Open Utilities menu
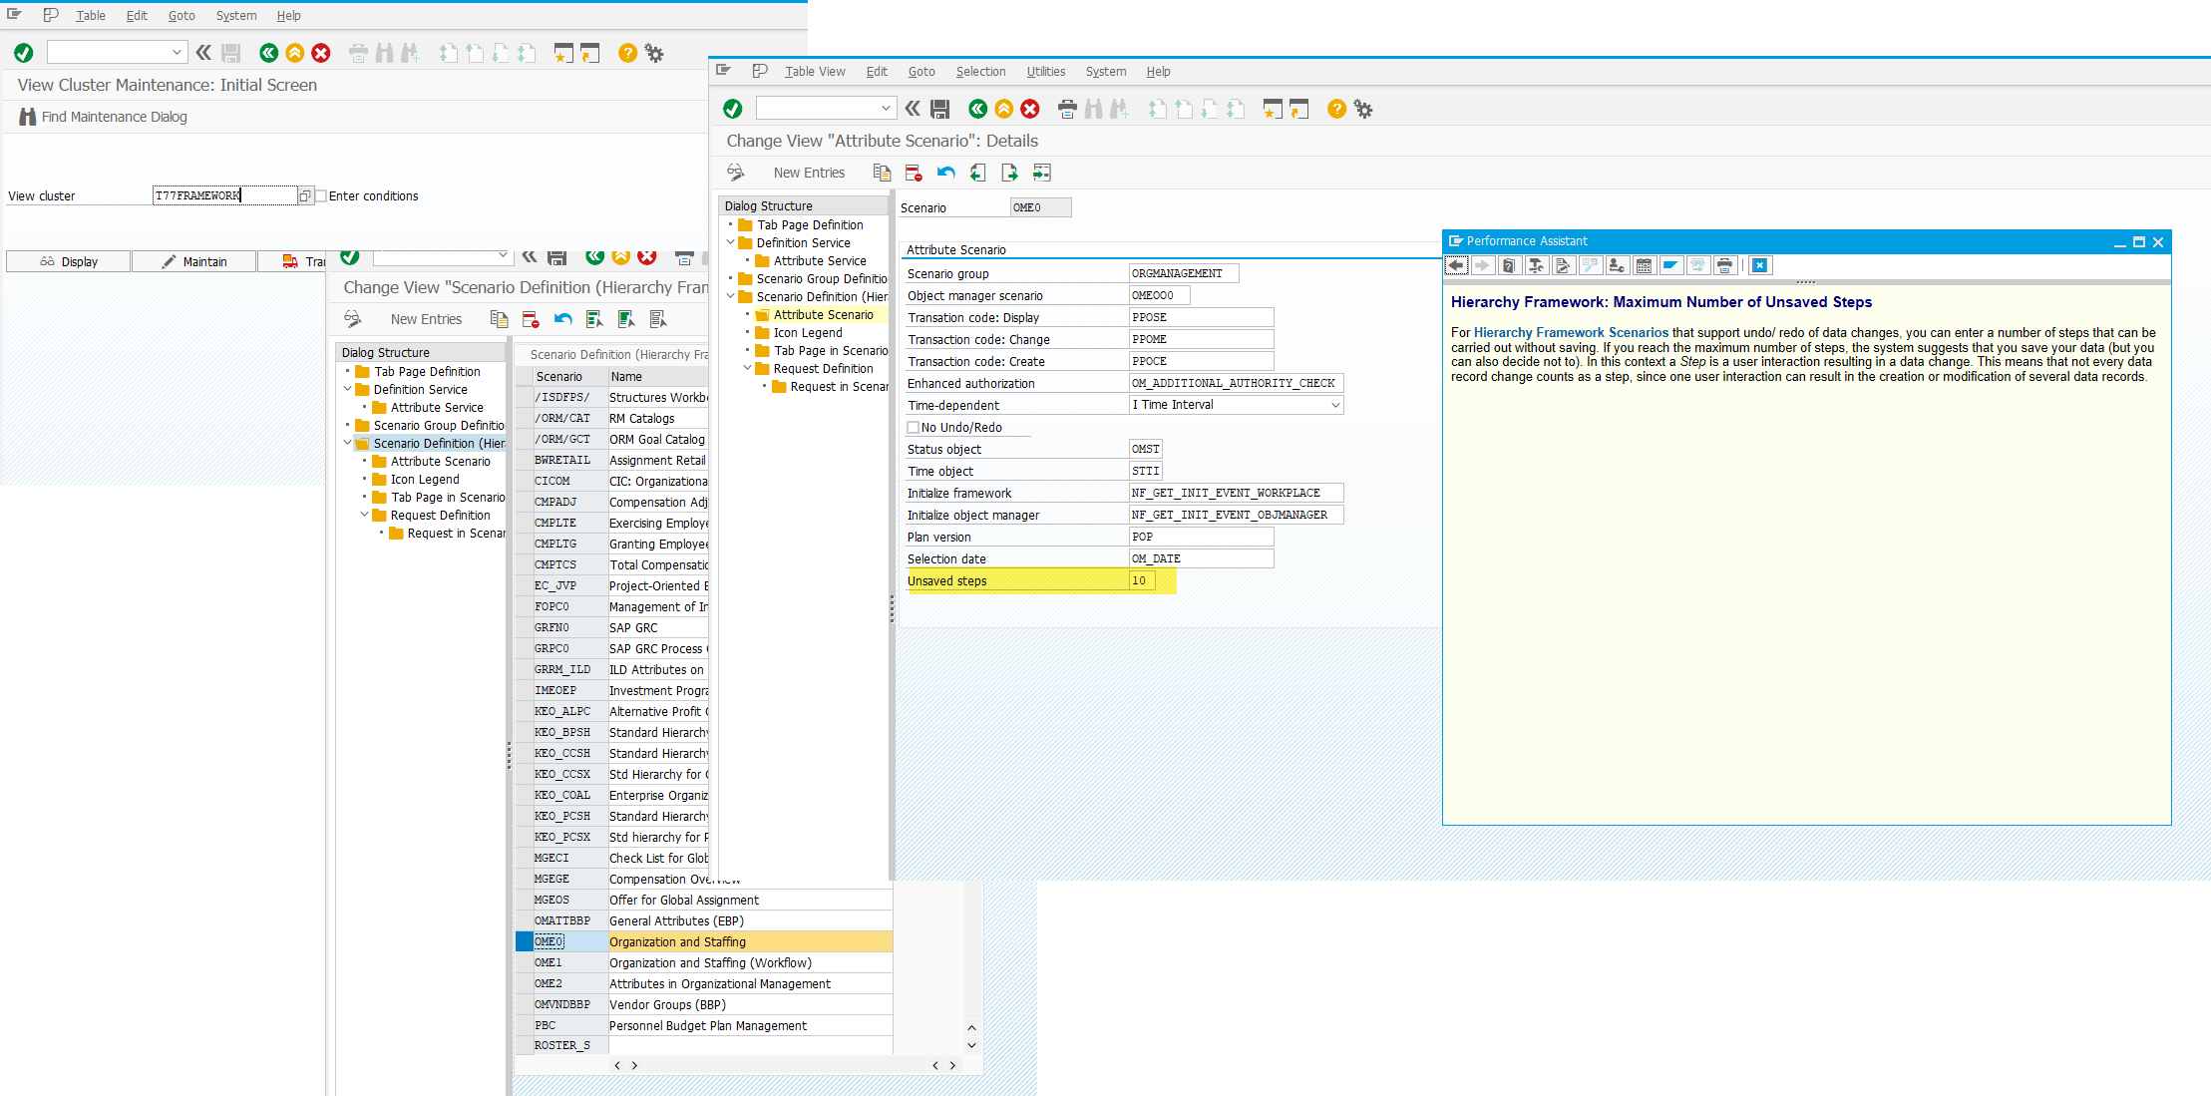2211x1096 pixels. point(1045,72)
